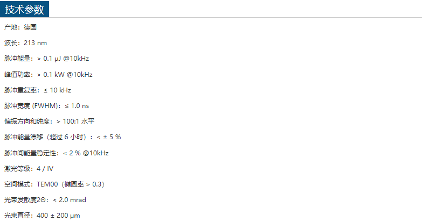Image resolution: width=422 pixels, height=222 pixels.
Task: Click the 椭圆率 > 0.3 text
Action: coord(83,184)
